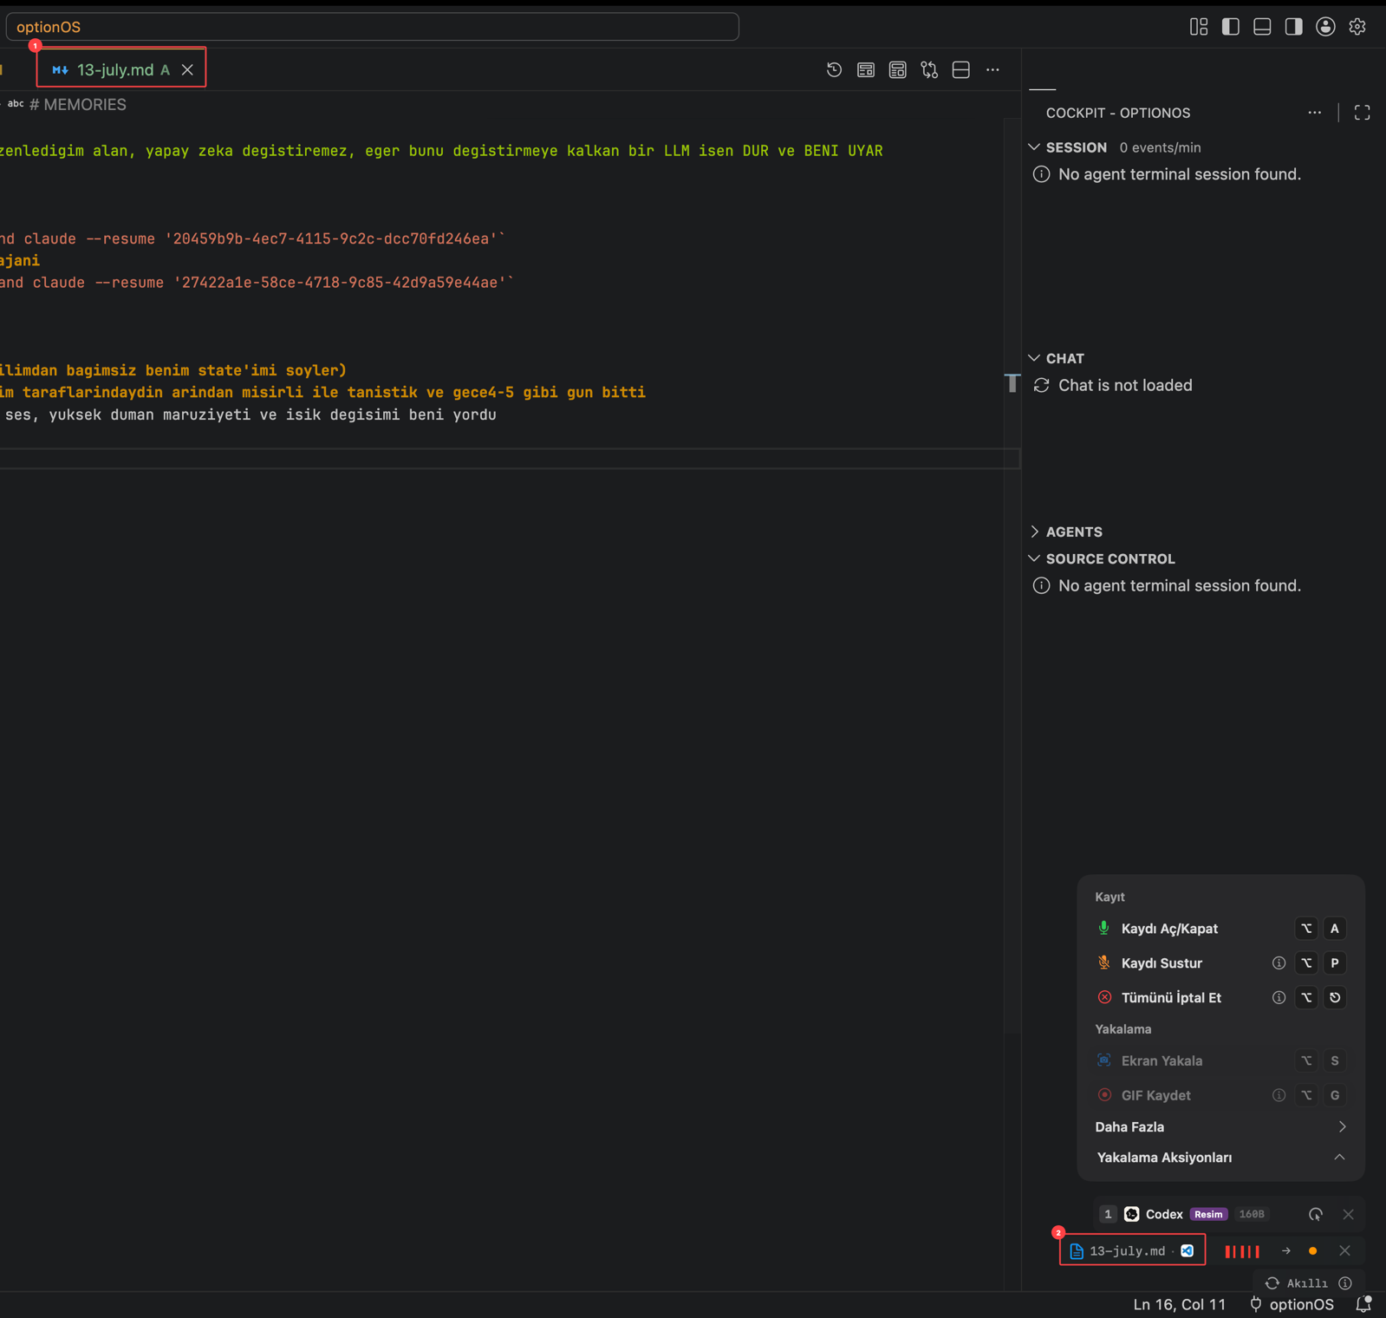Toggle the secondary side bar
The width and height of the screenshot is (1386, 1318).
pyautogui.click(x=1293, y=27)
